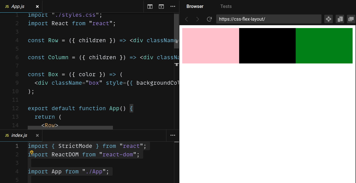
Task: Reload the preview with the refresh icon
Action: pyautogui.click(x=209, y=19)
